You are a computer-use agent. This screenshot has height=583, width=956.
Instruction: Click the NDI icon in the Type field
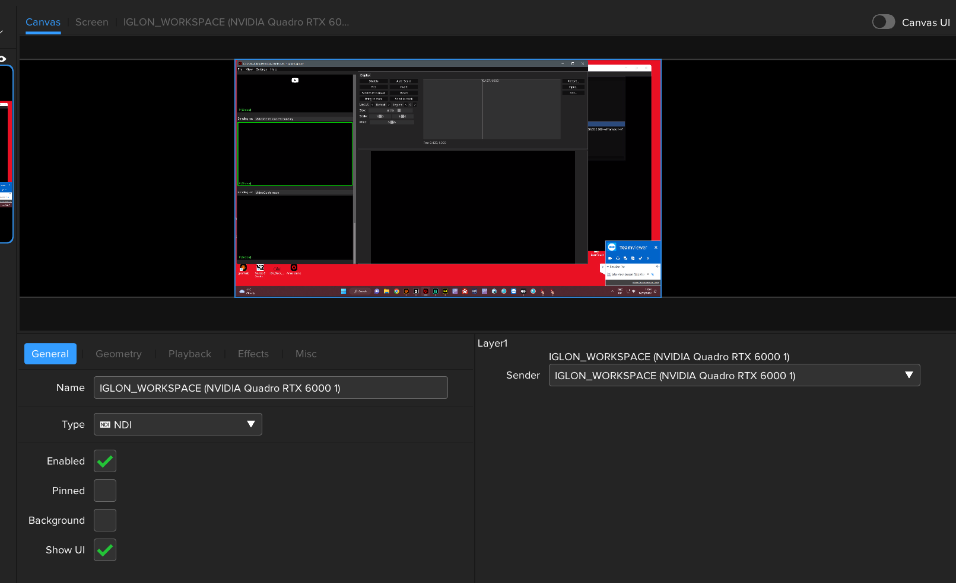(105, 425)
